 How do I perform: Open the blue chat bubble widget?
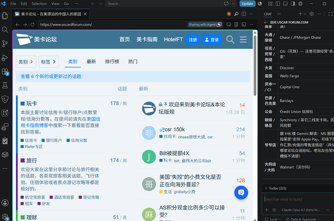(241, 192)
